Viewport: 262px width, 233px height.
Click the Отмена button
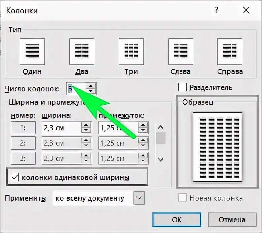(x=232, y=220)
